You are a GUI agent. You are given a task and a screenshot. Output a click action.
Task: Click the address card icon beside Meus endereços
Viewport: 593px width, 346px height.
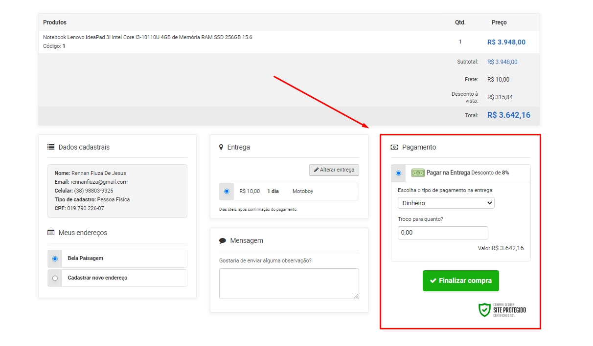coord(51,233)
